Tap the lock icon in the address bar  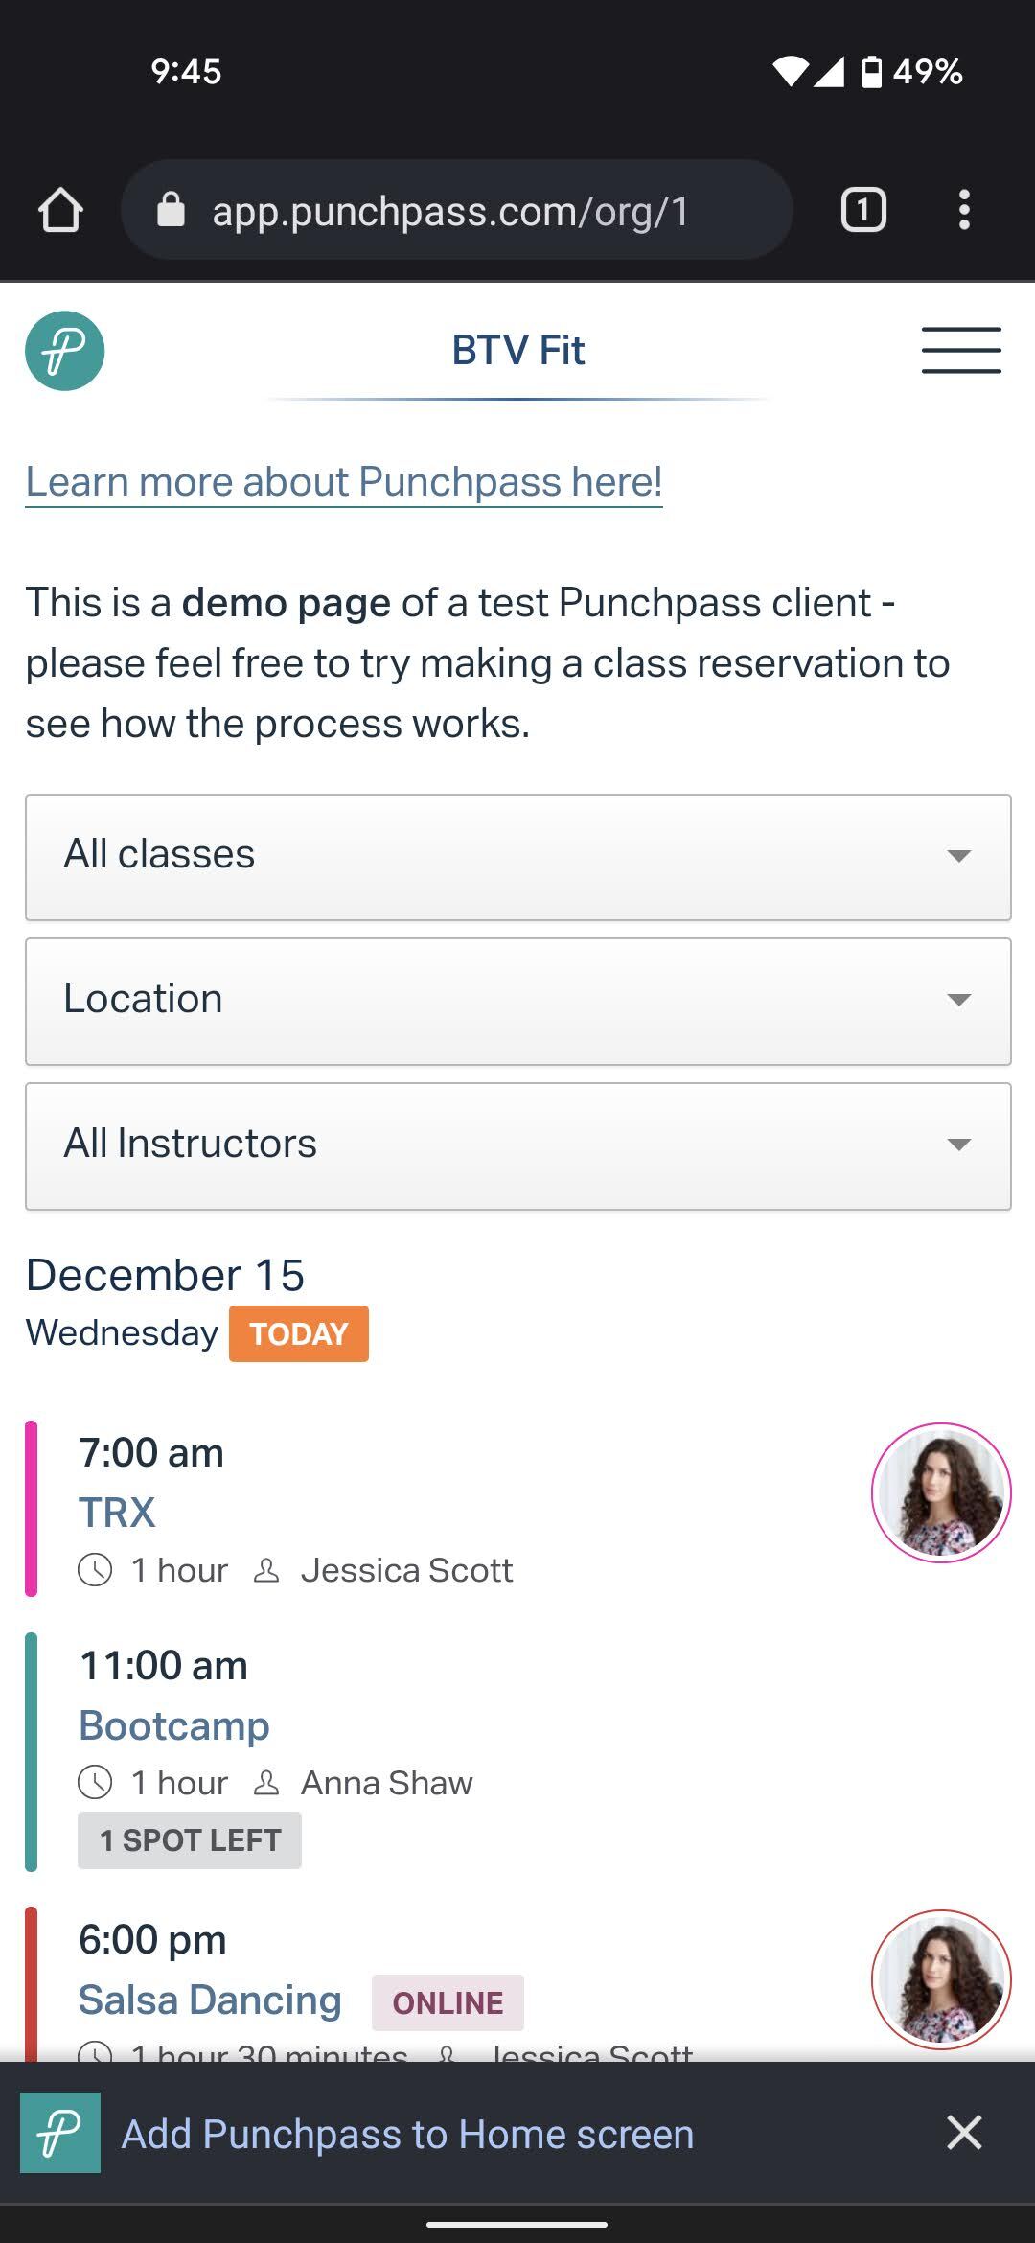pyautogui.click(x=171, y=209)
